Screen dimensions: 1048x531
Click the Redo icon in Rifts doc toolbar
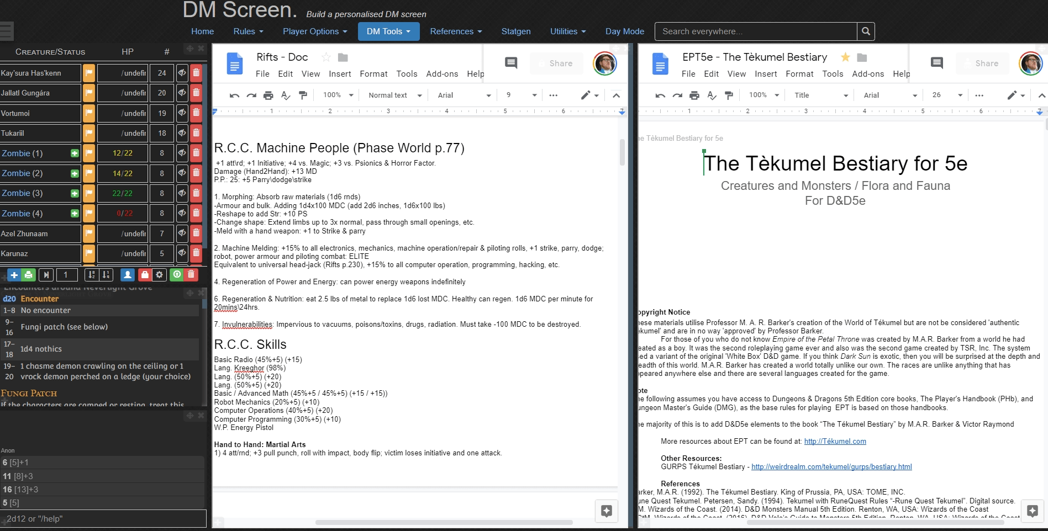(251, 95)
